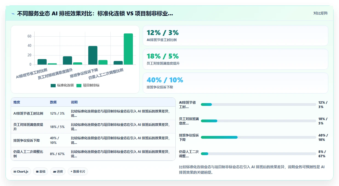Toggle the 项目制非标 legend swatch
This screenshot has width=339, height=186.
(x=79, y=85)
